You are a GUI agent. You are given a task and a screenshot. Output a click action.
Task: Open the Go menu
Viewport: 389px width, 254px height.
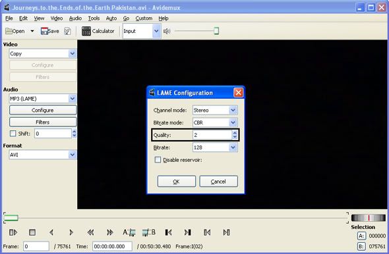pyautogui.click(x=126, y=18)
